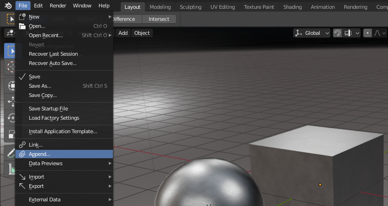
Task: Switch to the Modeling workspace tab
Action: click(x=160, y=7)
